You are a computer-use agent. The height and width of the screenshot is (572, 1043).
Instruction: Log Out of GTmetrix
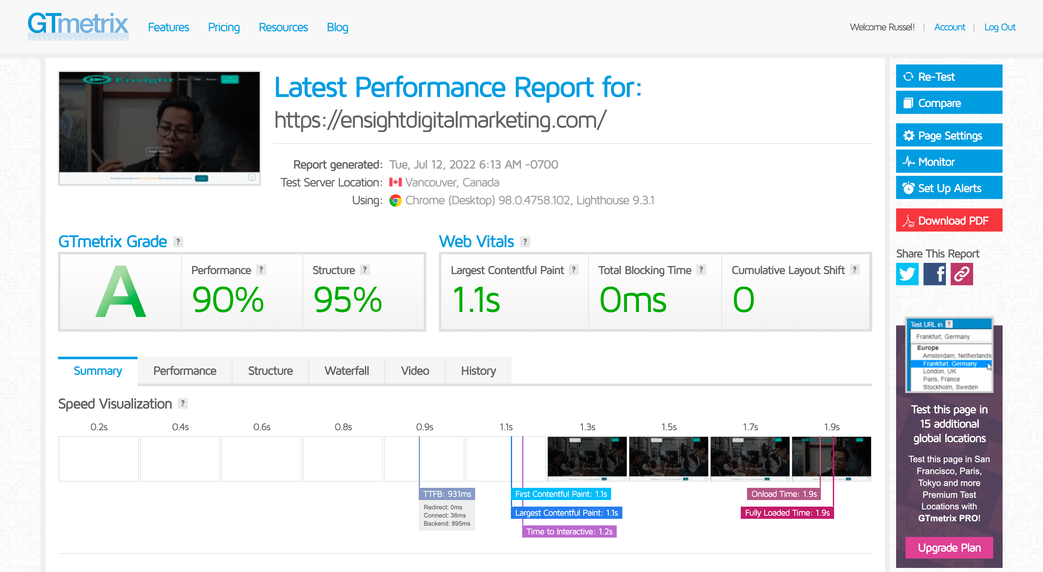tap(1000, 27)
